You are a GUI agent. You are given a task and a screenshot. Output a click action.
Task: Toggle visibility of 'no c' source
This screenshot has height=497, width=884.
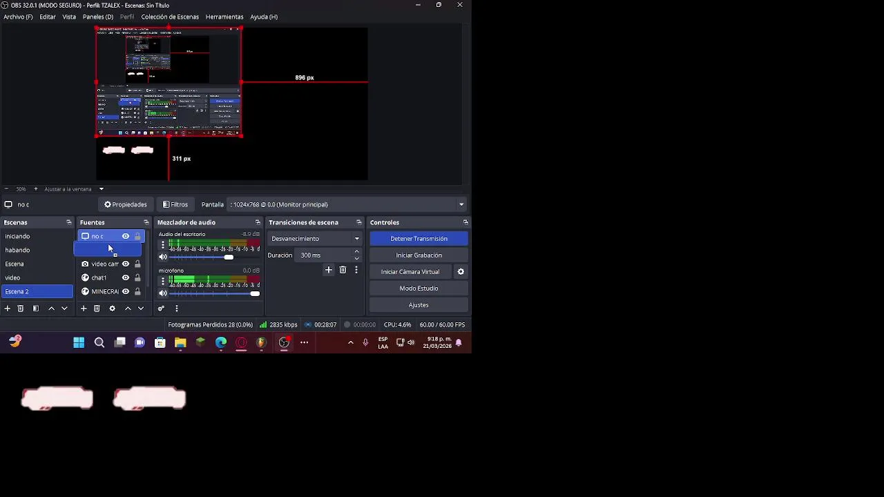126,236
